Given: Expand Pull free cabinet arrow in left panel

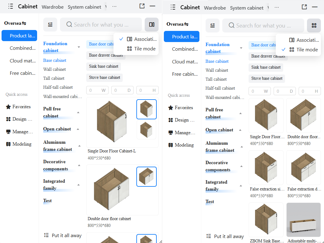Looking at the screenshot, I should point(78,113).
